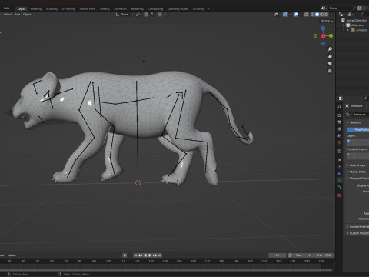Open the Tool properties tab icon
Screen dimensions: 369x277
click(340, 107)
